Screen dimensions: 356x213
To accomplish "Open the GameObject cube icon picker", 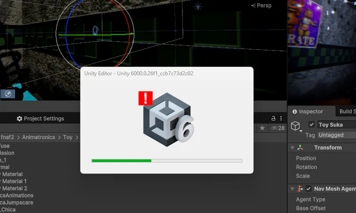I will (296, 126).
